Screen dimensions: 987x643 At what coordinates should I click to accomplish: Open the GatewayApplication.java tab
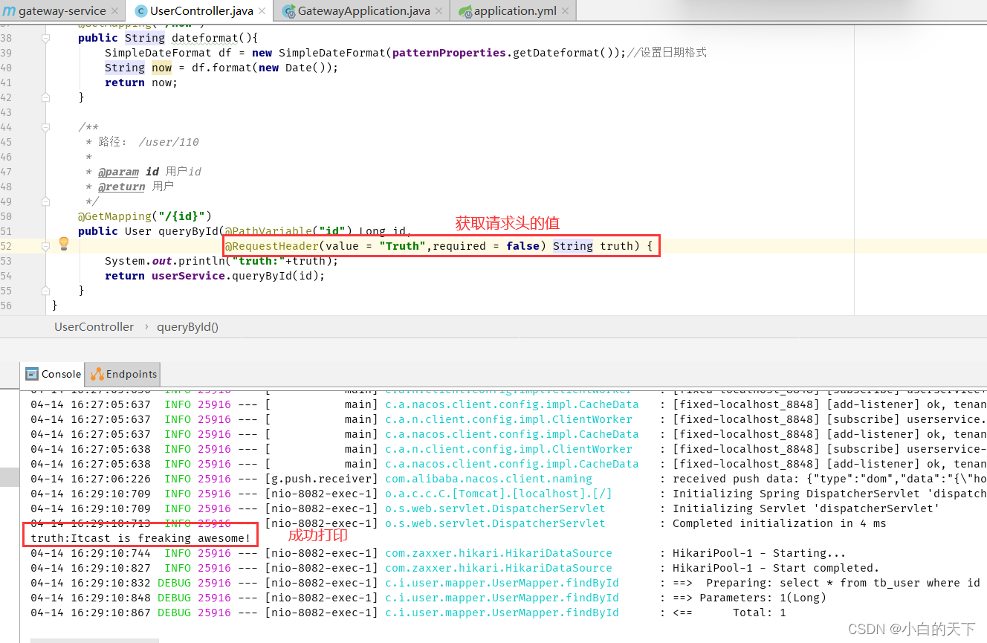pyautogui.click(x=362, y=11)
